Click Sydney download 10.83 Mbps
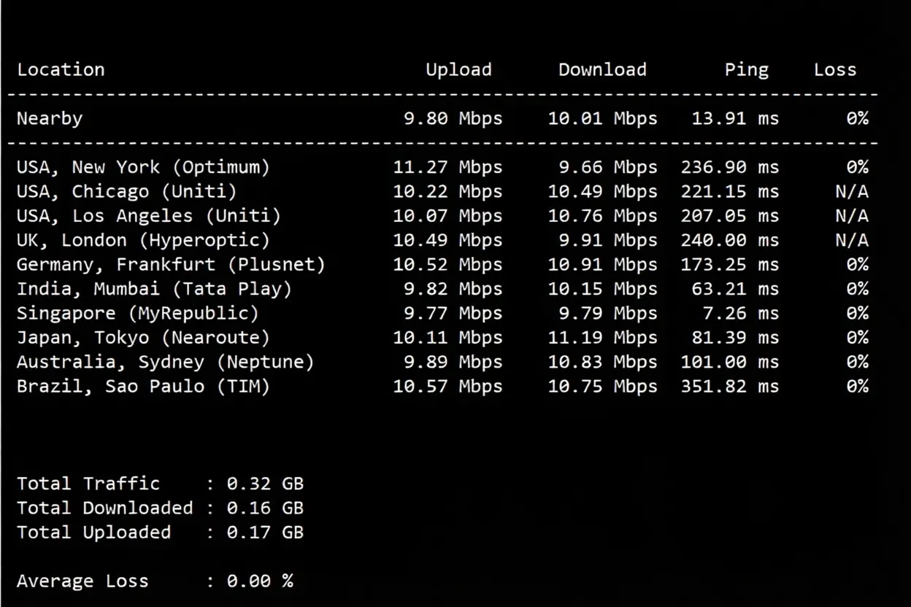 (602, 363)
